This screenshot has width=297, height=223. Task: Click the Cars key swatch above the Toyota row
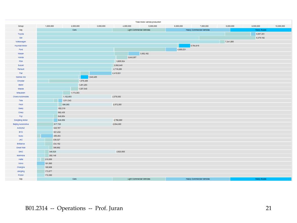pyautogui.click(x=75, y=30)
